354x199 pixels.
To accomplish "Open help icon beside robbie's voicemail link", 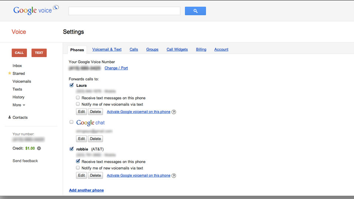I will tap(173, 176).
